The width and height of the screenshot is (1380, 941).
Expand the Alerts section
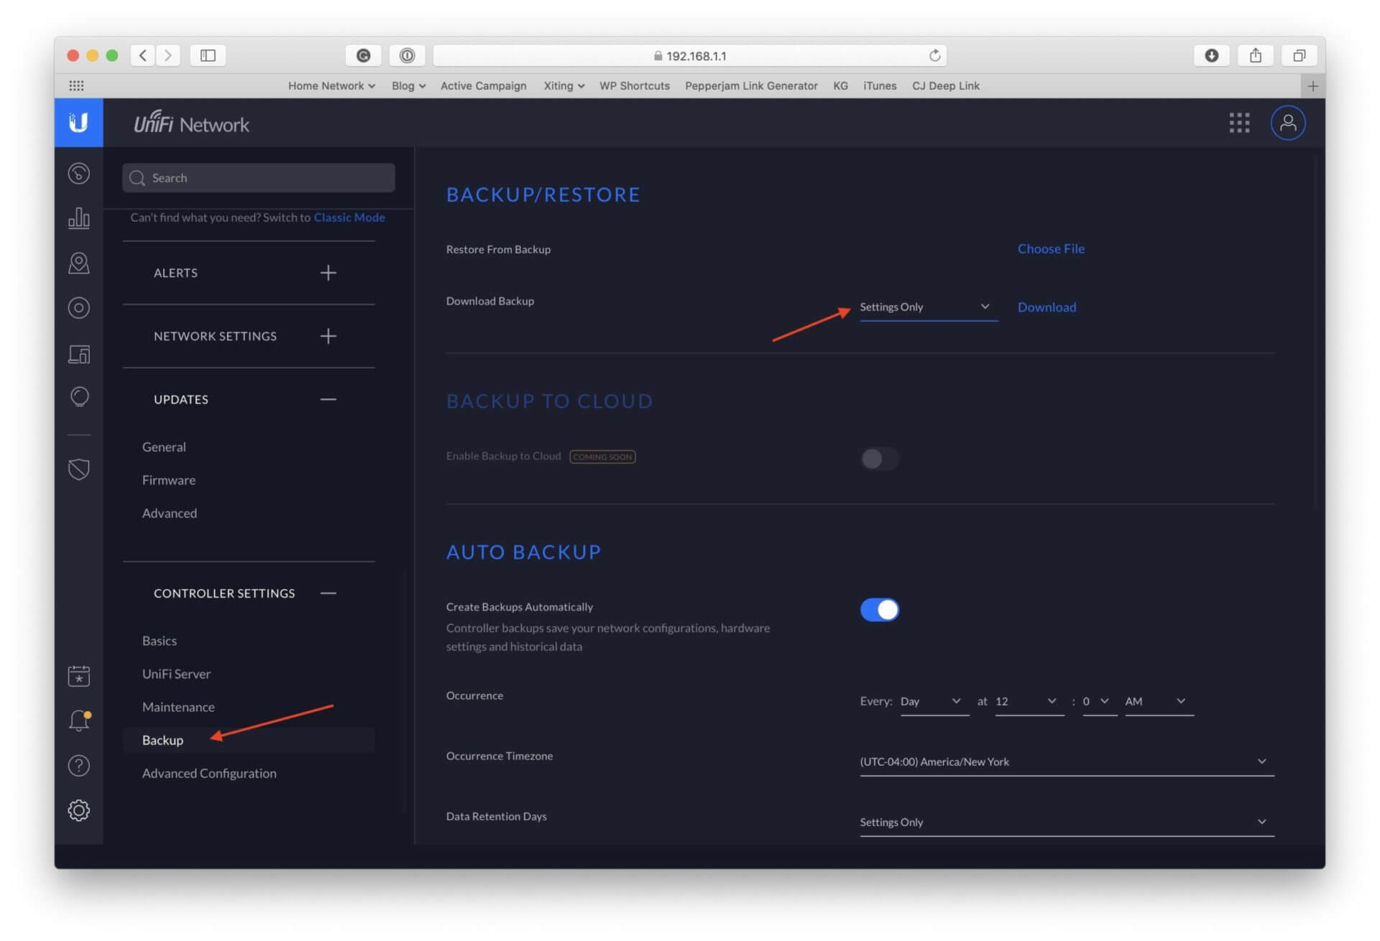pos(328,273)
